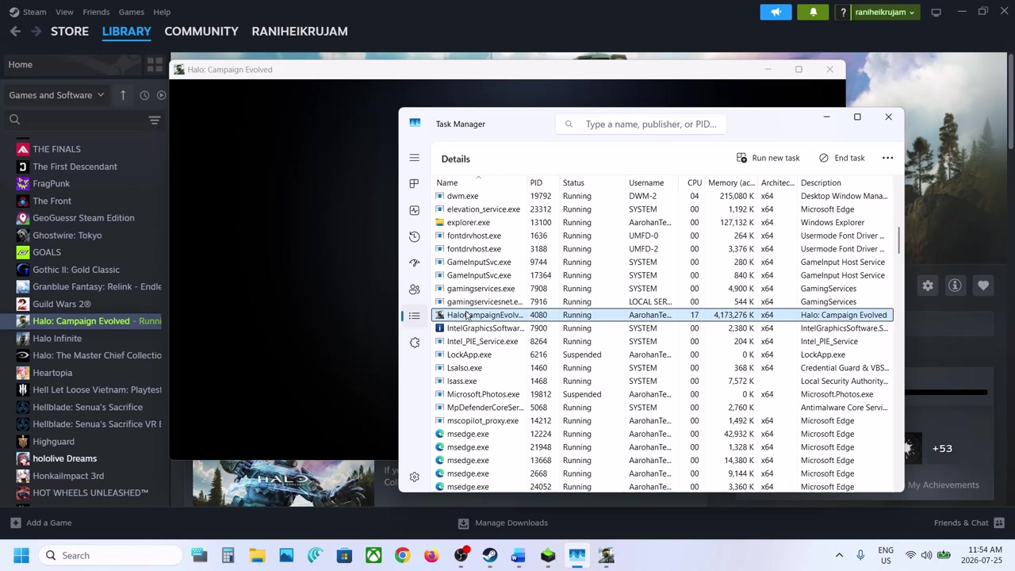This screenshot has height=571, width=1015.
Task: Open Chrome from Windows taskbar
Action: point(403,555)
